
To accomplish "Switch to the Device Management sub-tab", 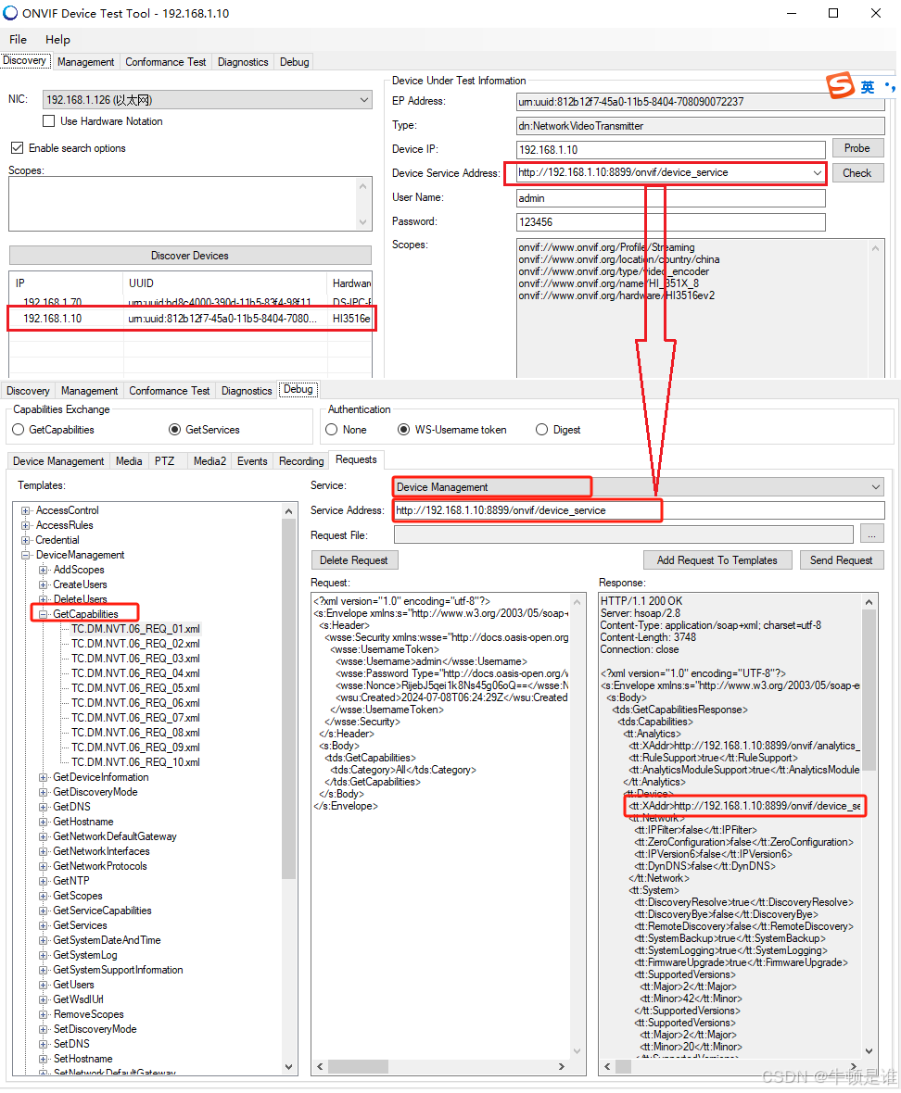I will 58,461.
